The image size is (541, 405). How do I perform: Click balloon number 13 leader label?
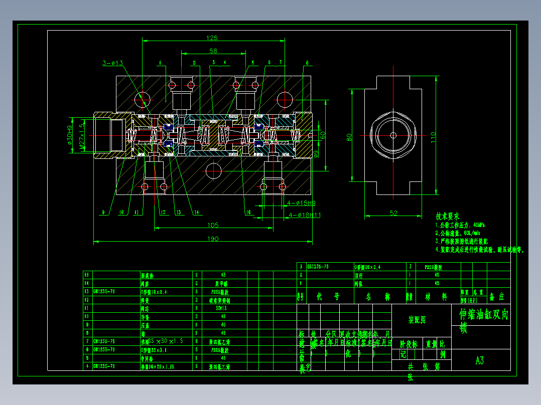coord(178,213)
